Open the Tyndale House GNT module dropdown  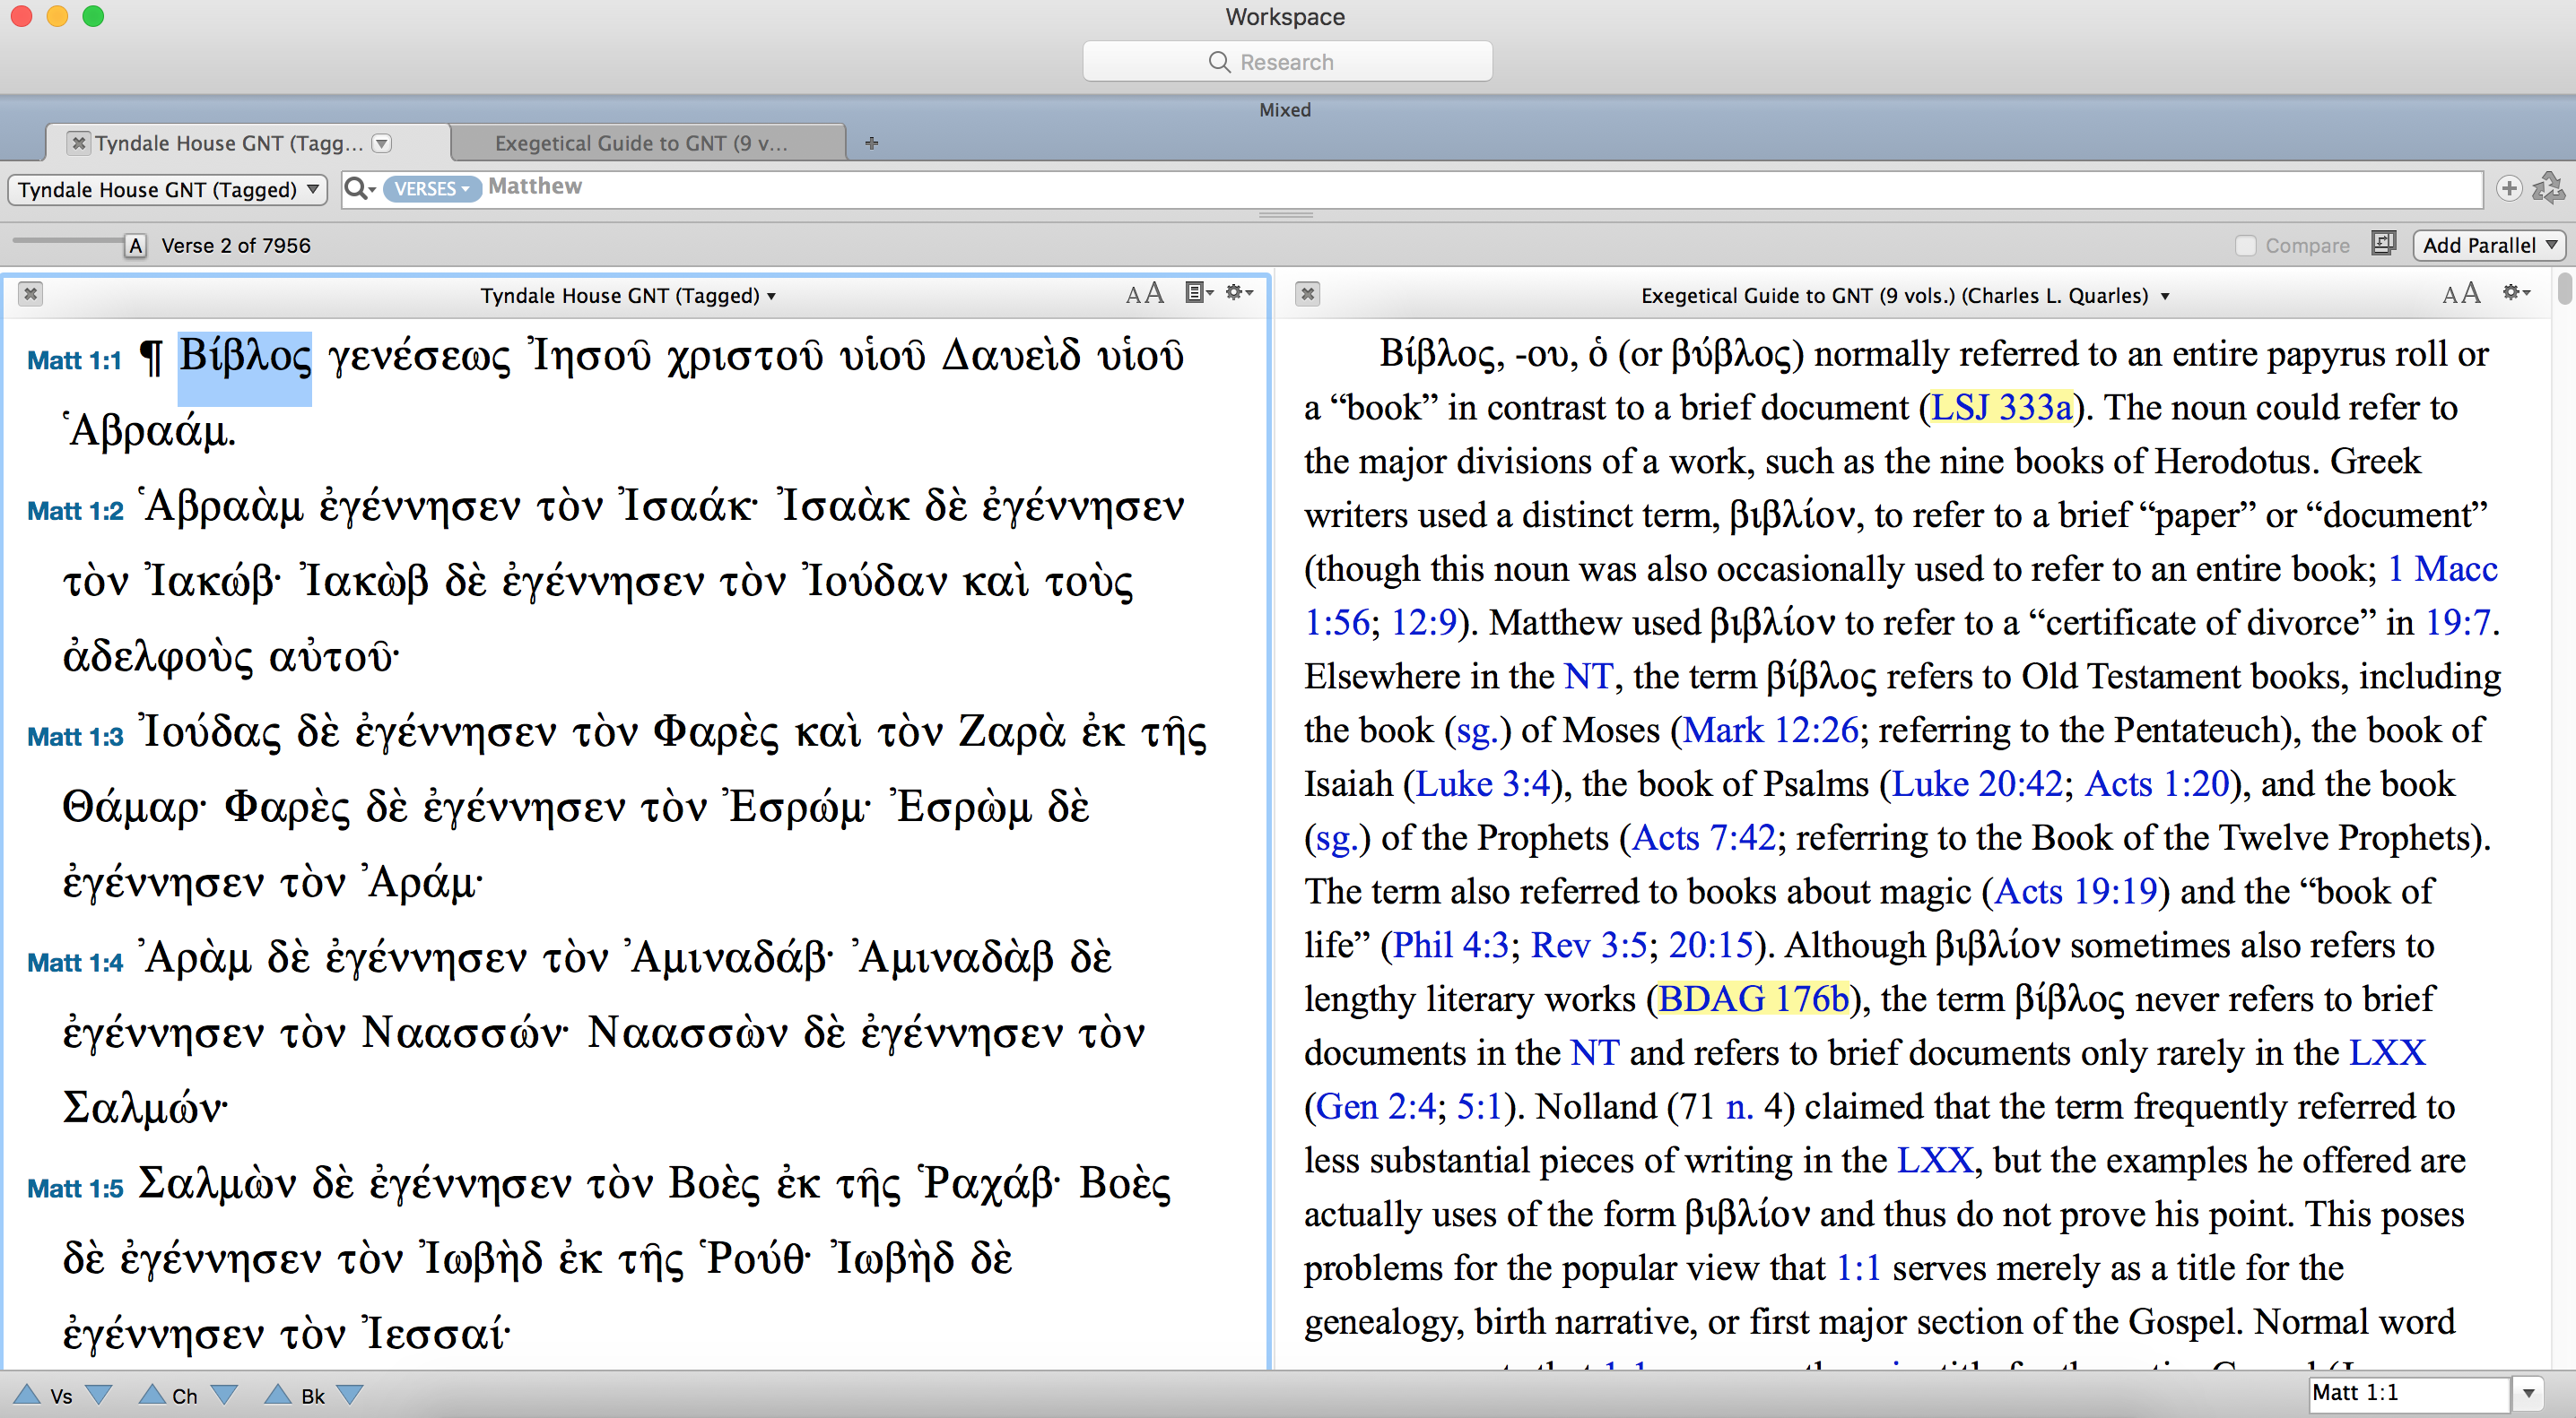tap(168, 189)
